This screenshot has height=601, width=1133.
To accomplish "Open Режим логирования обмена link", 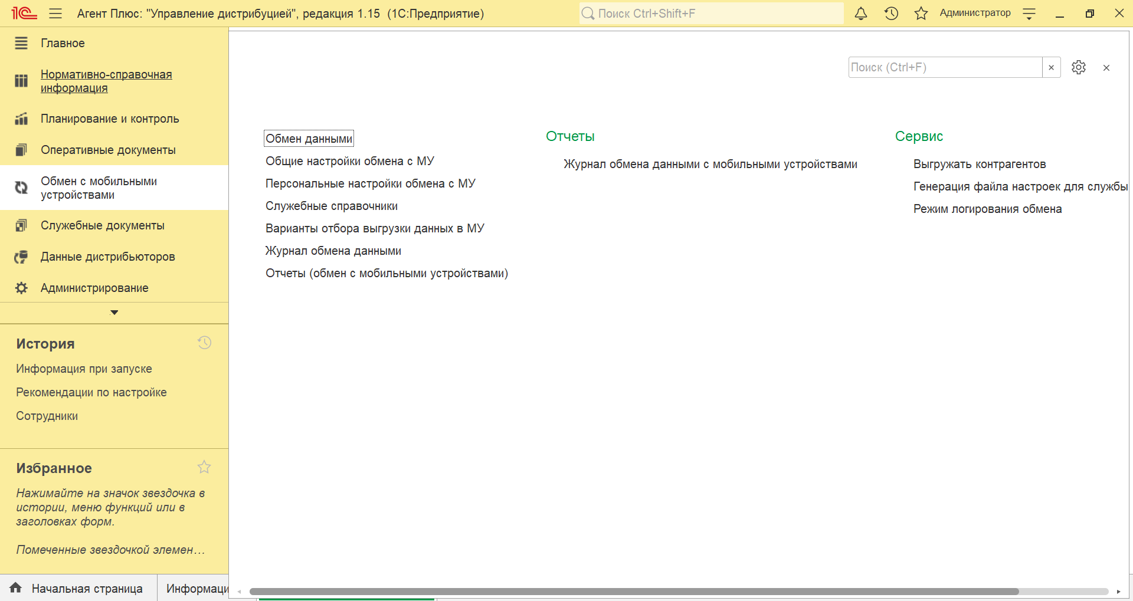I will [987, 209].
